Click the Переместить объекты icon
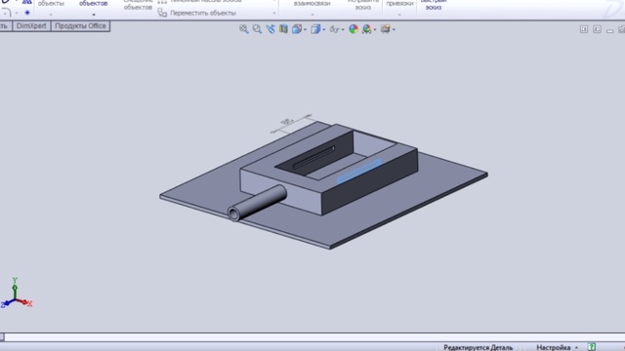The height and width of the screenshot is (351, 625). (x=162, y=13)
